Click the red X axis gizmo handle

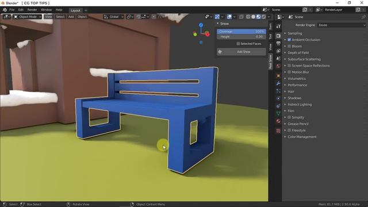click(207, 34)
